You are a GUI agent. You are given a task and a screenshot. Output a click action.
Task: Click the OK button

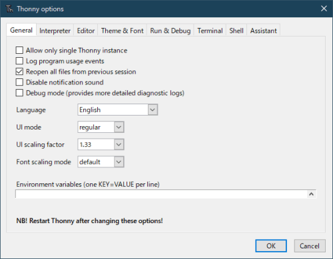(271, 246)
